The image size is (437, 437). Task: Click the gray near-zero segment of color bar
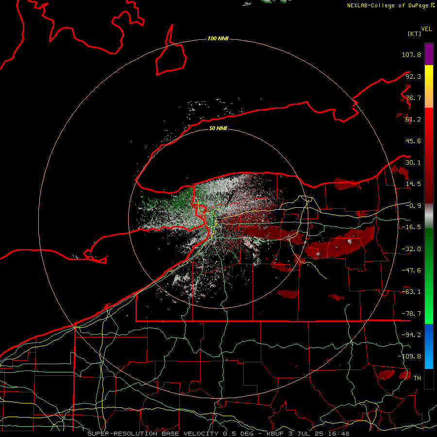tap(429, 216)
